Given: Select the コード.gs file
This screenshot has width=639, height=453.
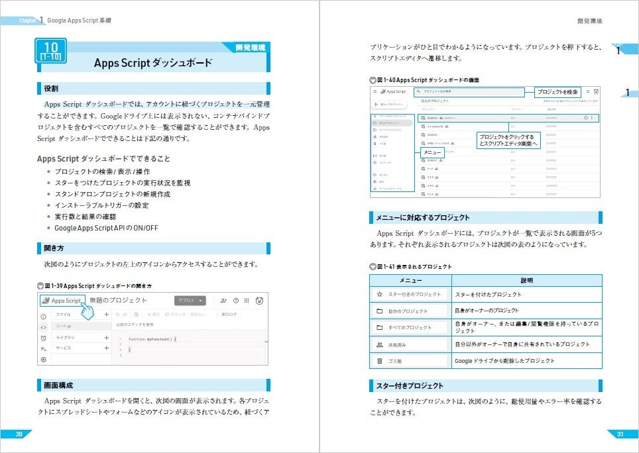Looking at the screenshot, I should [81, 326].
